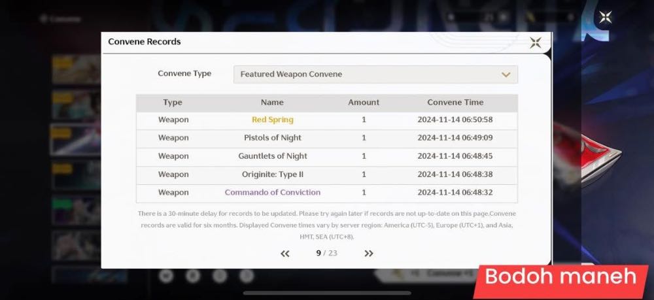654x300 pixels.
Task: Click the timestamp 2024-11-14 06:48:38
Action: tap(455, 175)
